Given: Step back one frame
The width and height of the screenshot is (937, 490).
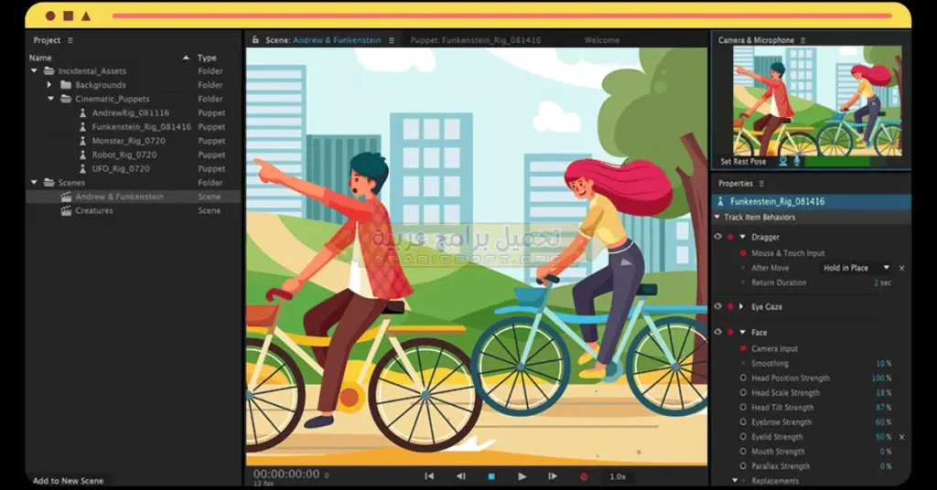Looking at the screenshot, I should (461, 476).
